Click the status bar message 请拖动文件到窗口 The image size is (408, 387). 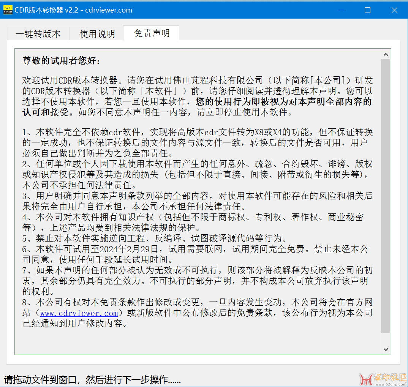click(x=92, y=380)
